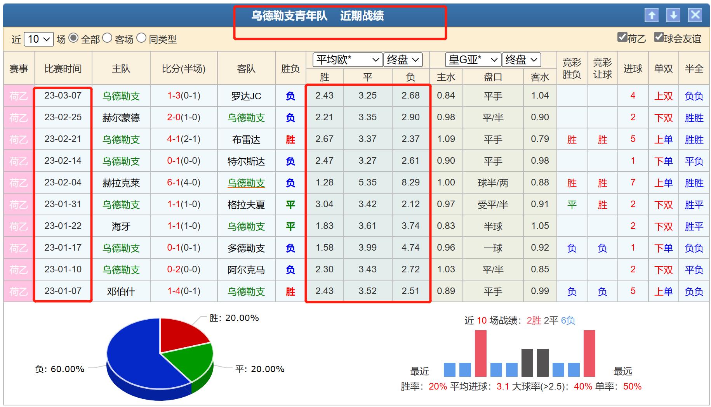Click the 乌德勒支 team link in the first row
The image size is (711, 407).
pyautogui.click(x=122, y=96)
